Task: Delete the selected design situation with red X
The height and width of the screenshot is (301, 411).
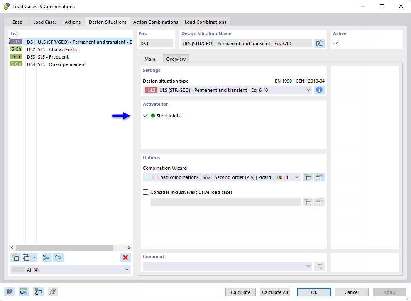Action: pos(125,257)
